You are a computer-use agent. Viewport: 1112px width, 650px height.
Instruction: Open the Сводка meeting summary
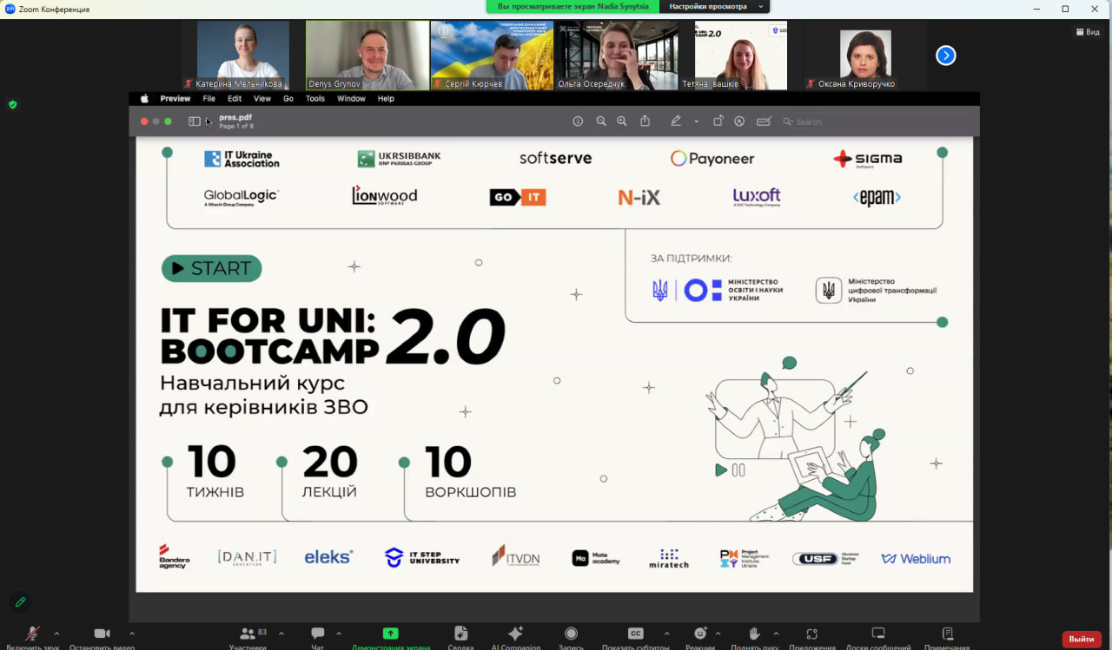tap(460, 638)
